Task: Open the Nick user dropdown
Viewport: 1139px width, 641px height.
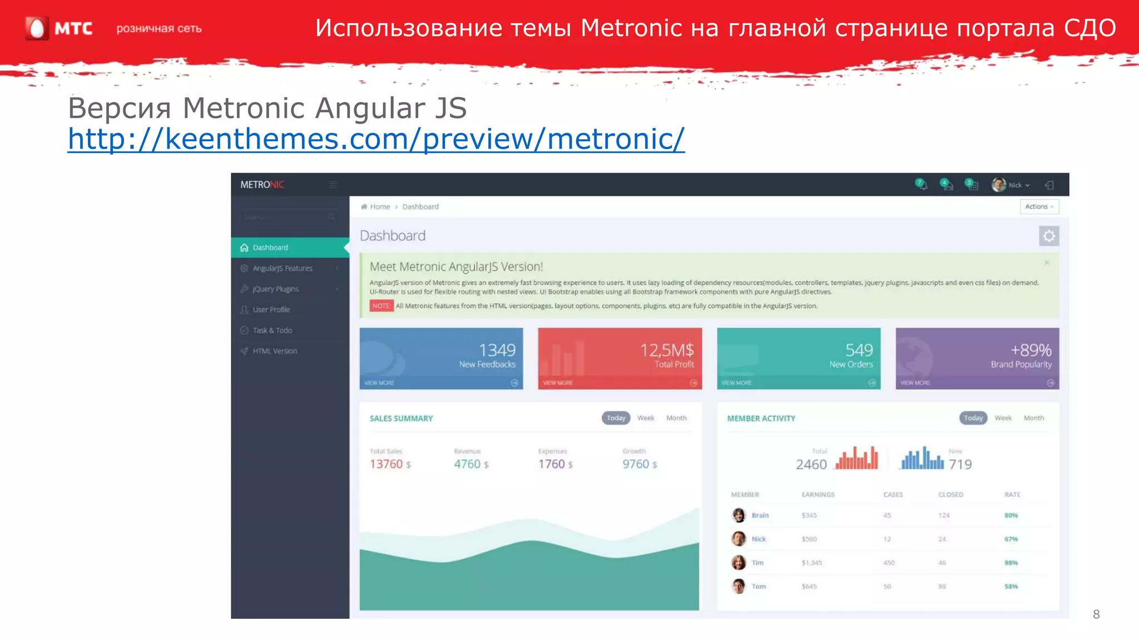Action: click(1011, 185)
